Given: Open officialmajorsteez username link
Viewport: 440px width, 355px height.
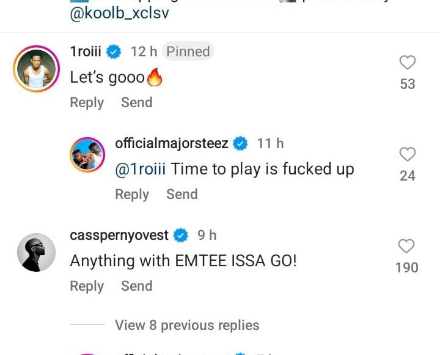Looking at the screenshot, I should click(x=172, y=143).
